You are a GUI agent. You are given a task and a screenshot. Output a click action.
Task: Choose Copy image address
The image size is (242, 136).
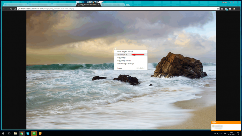[x=131, y=61]
